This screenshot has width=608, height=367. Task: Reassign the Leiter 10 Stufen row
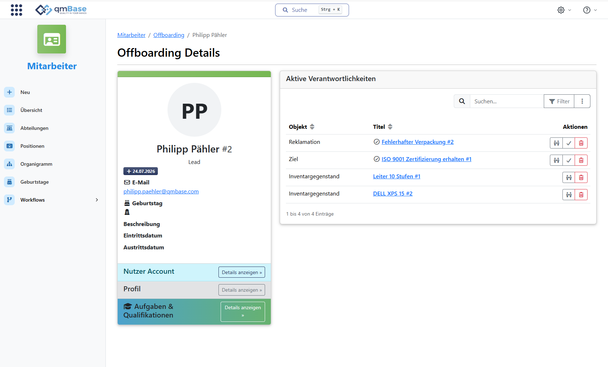569,178
